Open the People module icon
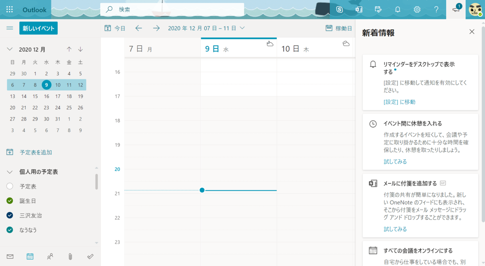This screenshot has width=485, height=266. pos(50,256)
